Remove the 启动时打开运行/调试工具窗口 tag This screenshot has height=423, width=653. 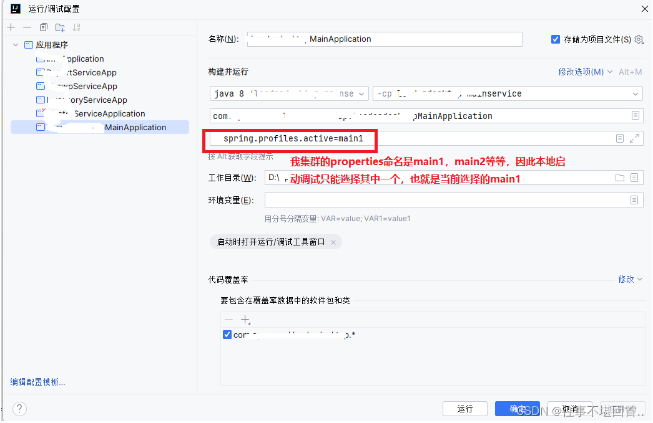(x=333, y=243)
